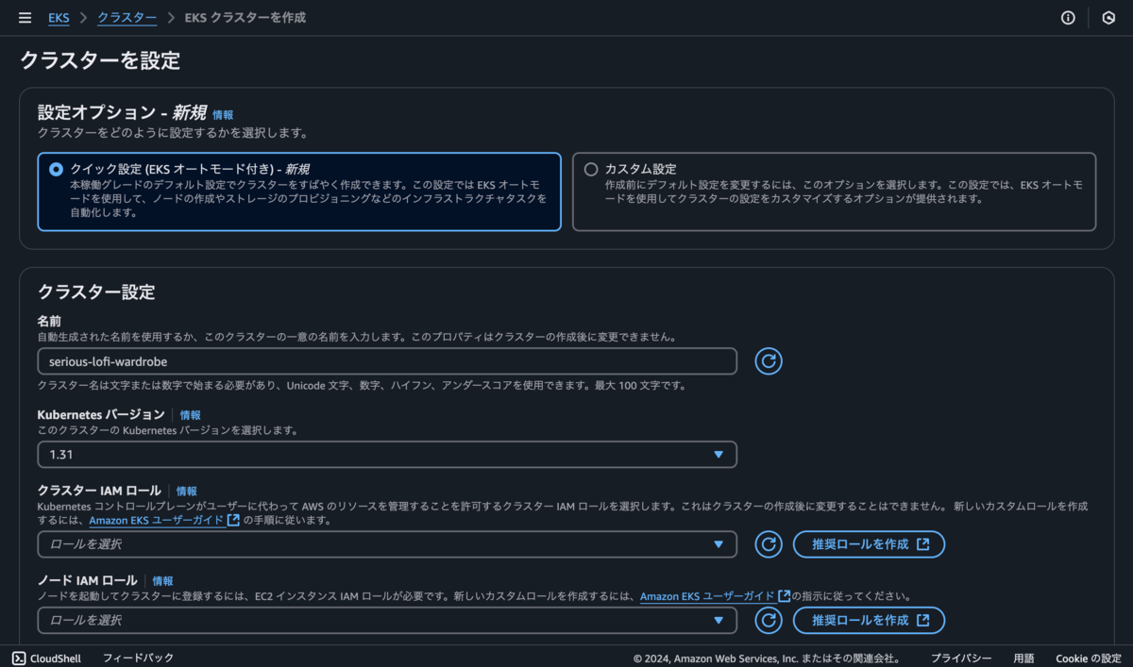Click 情報 link next to Kubernetes バージョン
The height and width of the screenshot is (667, 1133).
[x=190, y=415]
